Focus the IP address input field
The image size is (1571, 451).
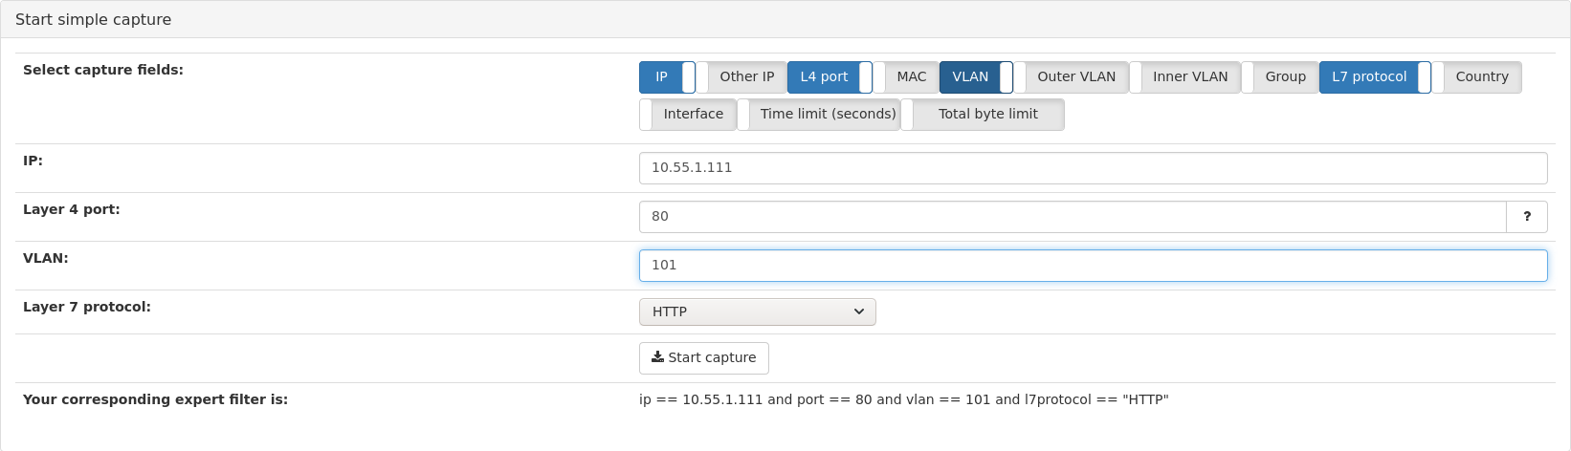[1093, 168]
